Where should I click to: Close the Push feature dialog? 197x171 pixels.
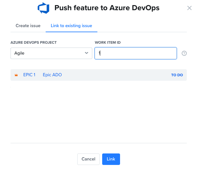189,8
